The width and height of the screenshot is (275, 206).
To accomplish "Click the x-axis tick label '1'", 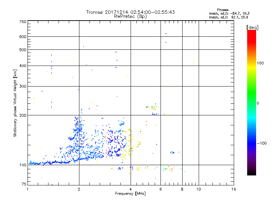I will coord(27,189).
